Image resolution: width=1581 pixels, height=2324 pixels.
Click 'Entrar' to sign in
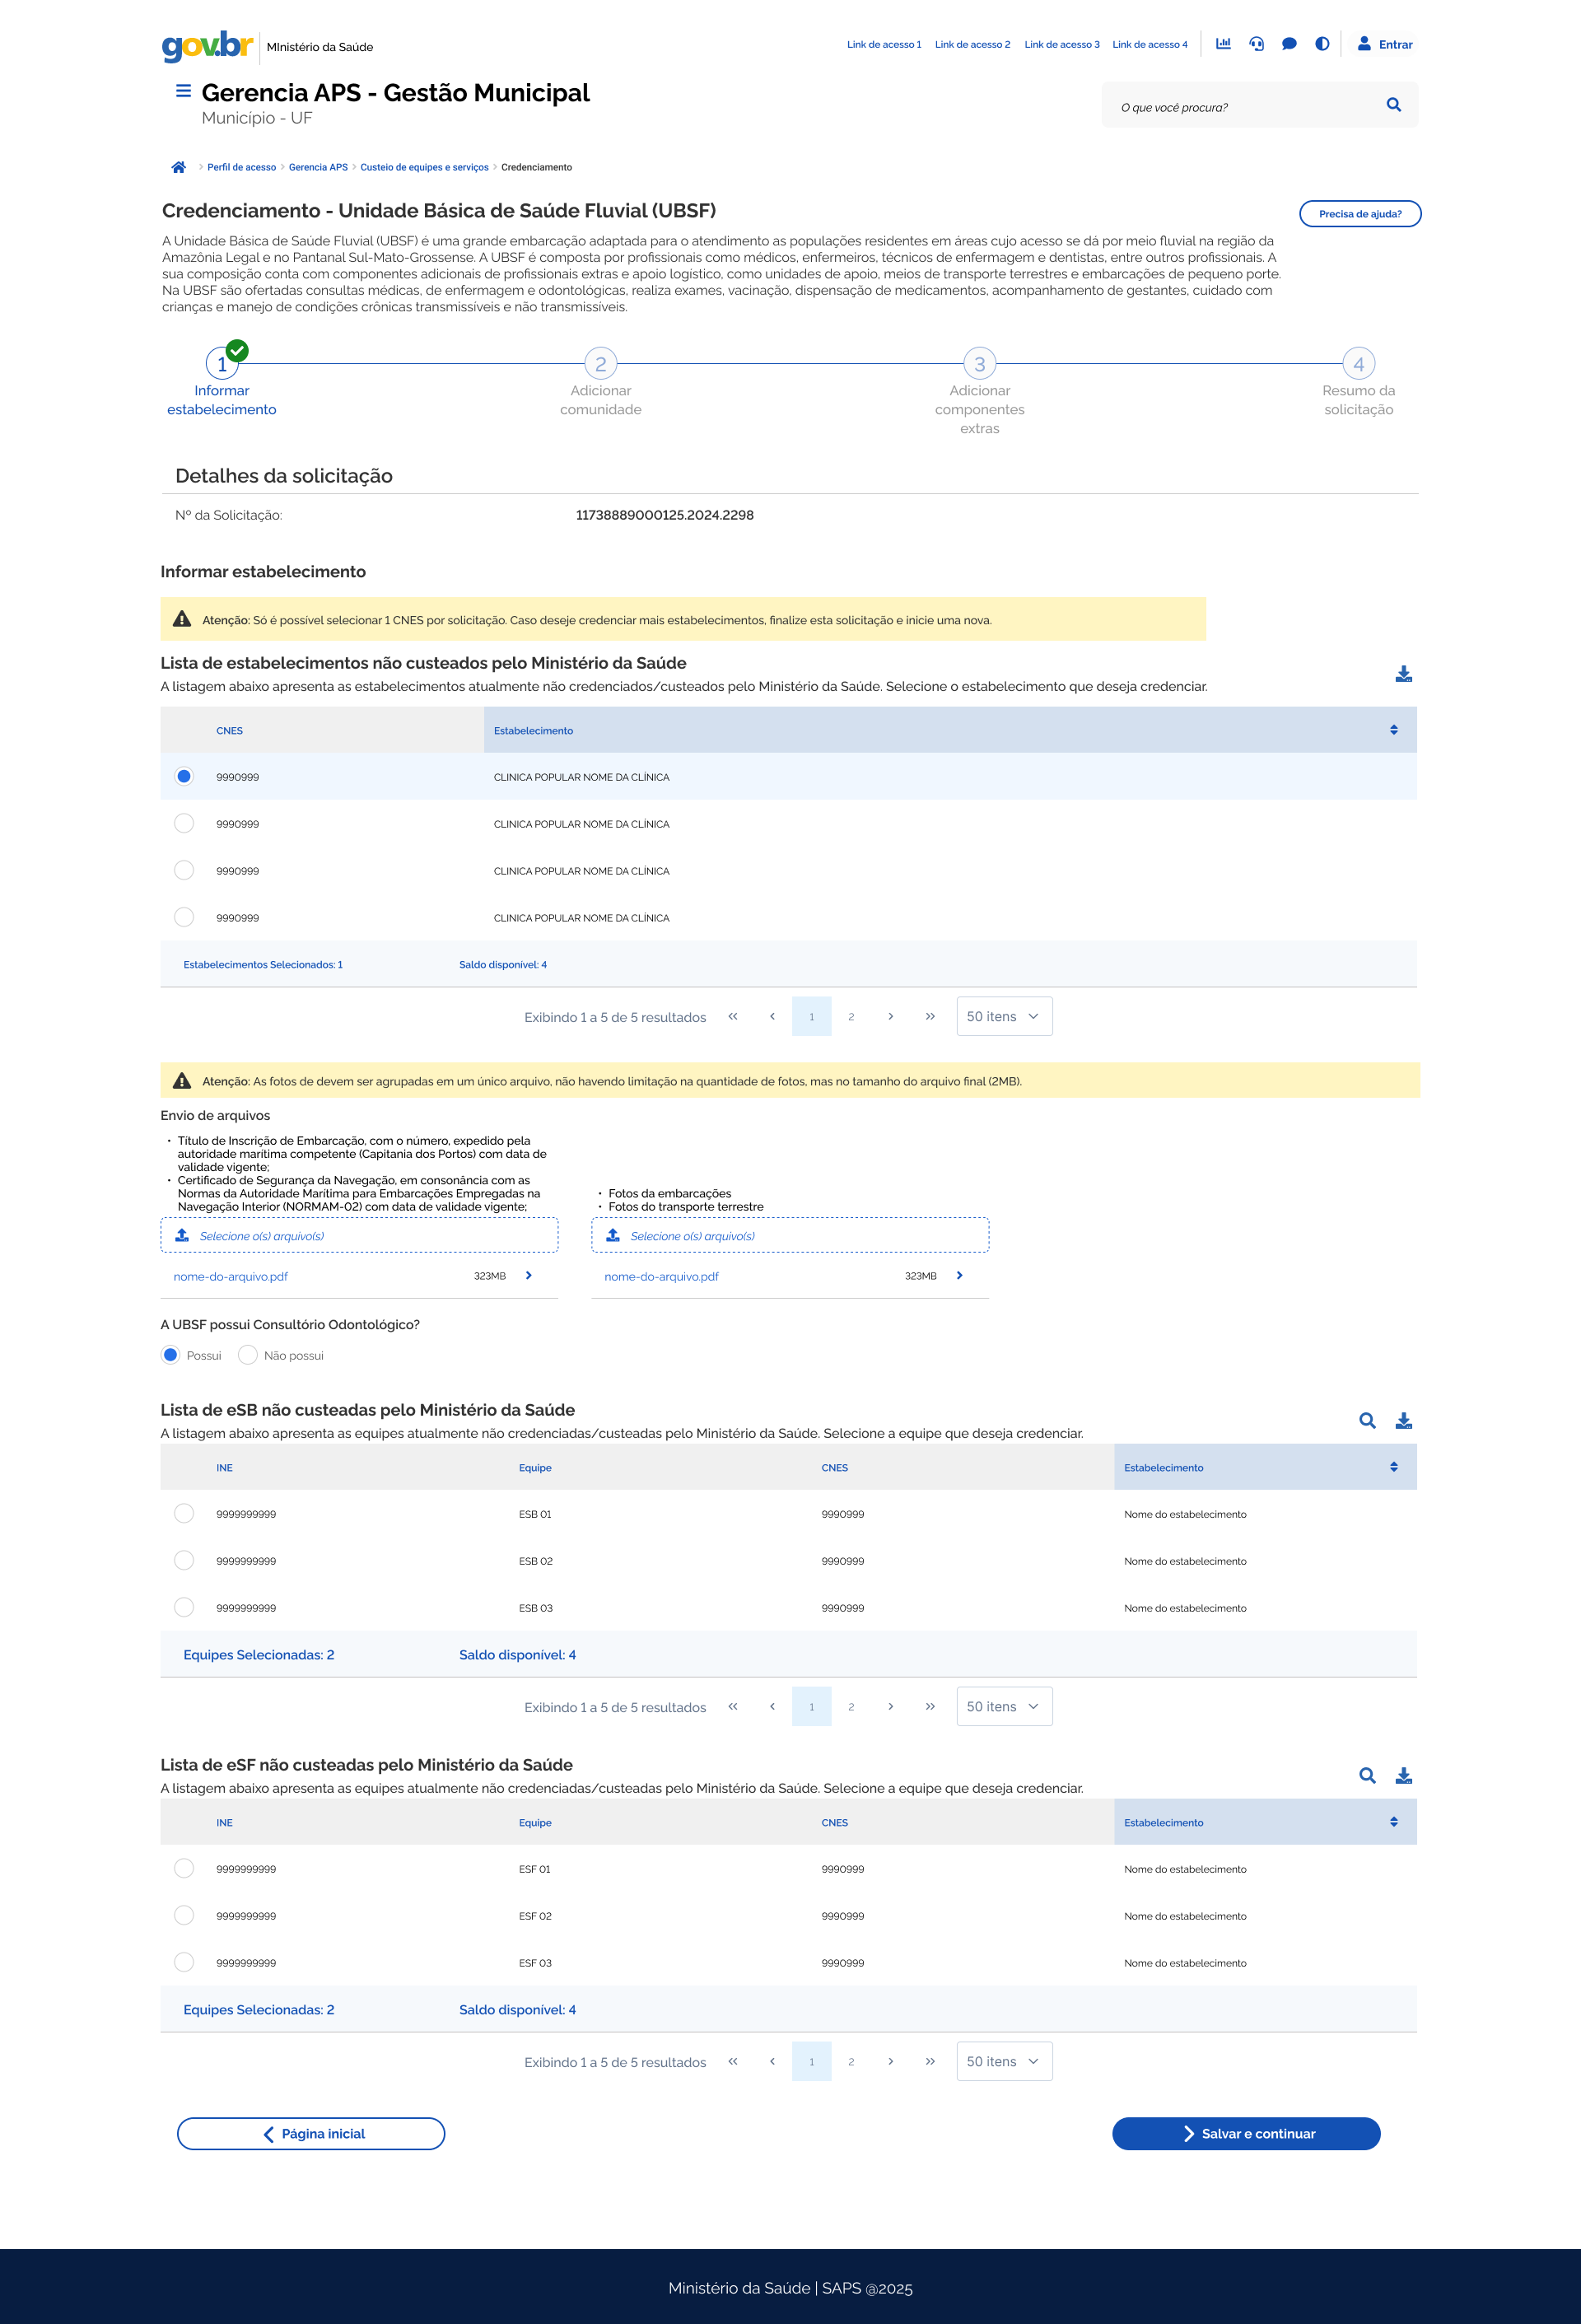1385,44
